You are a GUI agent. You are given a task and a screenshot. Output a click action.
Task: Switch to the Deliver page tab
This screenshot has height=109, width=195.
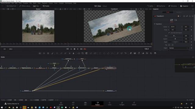[x=134, y=104]
